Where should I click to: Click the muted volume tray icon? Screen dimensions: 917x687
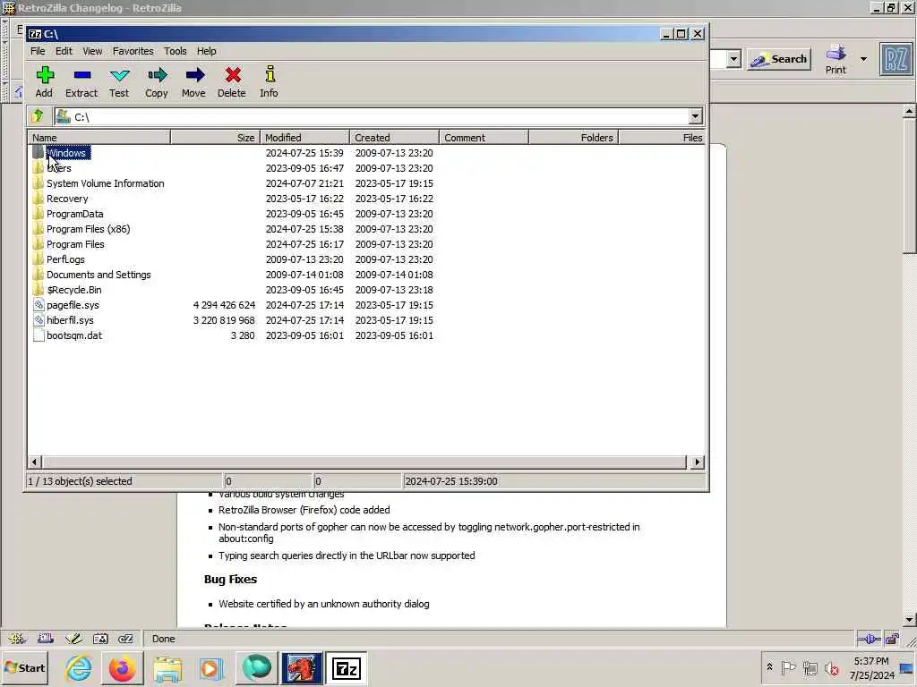click(x=832, y=667)
